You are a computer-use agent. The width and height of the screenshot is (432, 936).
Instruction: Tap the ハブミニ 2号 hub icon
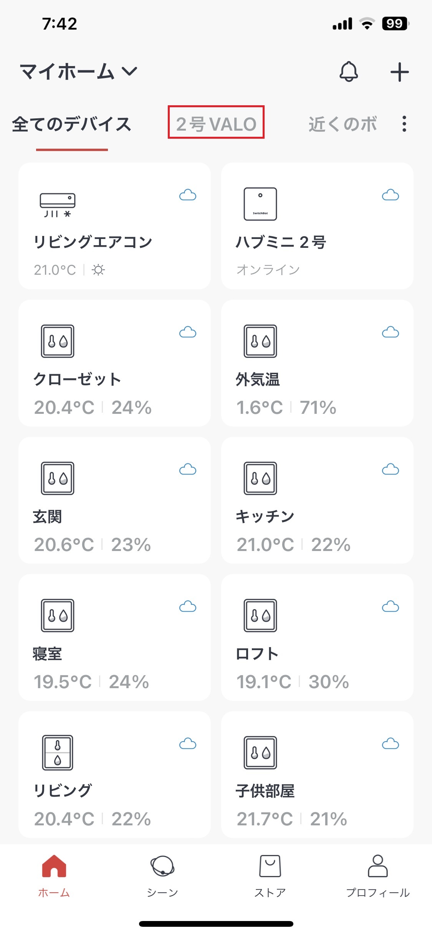pos(260,204)
